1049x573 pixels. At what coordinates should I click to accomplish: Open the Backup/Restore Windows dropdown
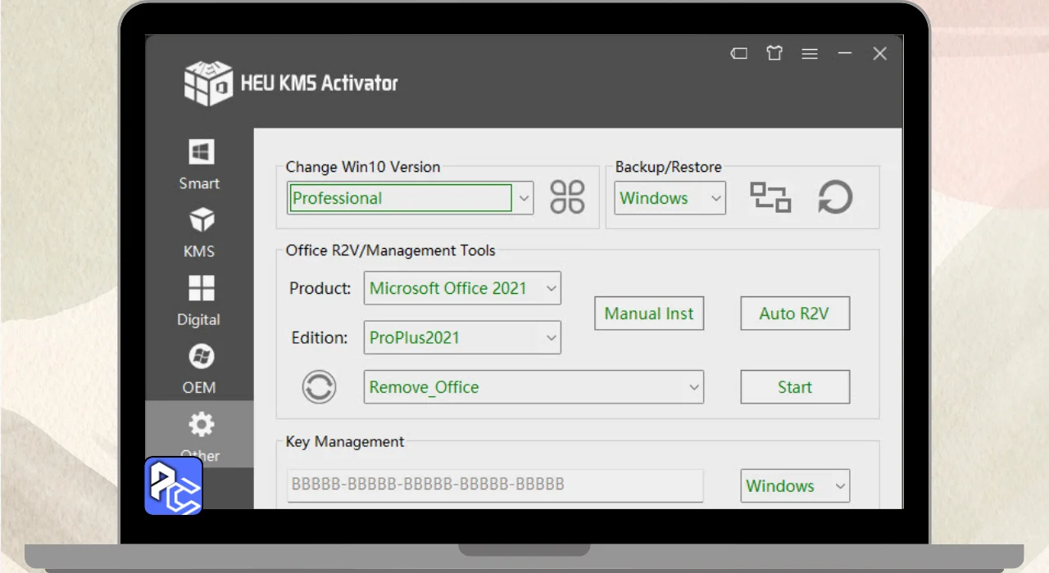[715, 198]
